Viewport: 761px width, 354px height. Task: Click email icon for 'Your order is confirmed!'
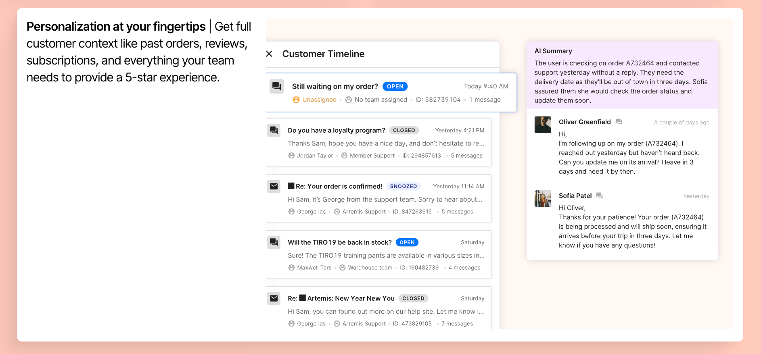pos(274,186)
